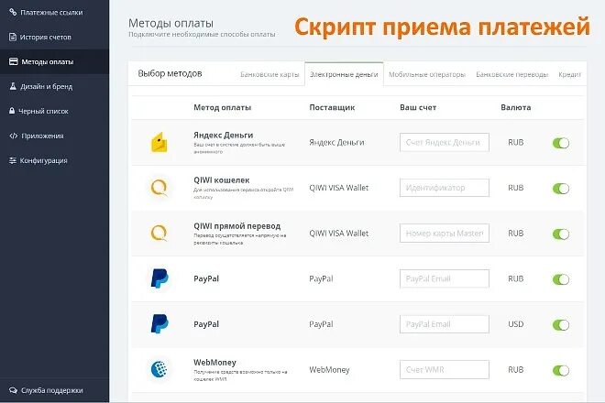This screenshot has width=605, height=403.
Task: Click the invoice history document icon
Action: pyautogui.click(x=13, y=37)
